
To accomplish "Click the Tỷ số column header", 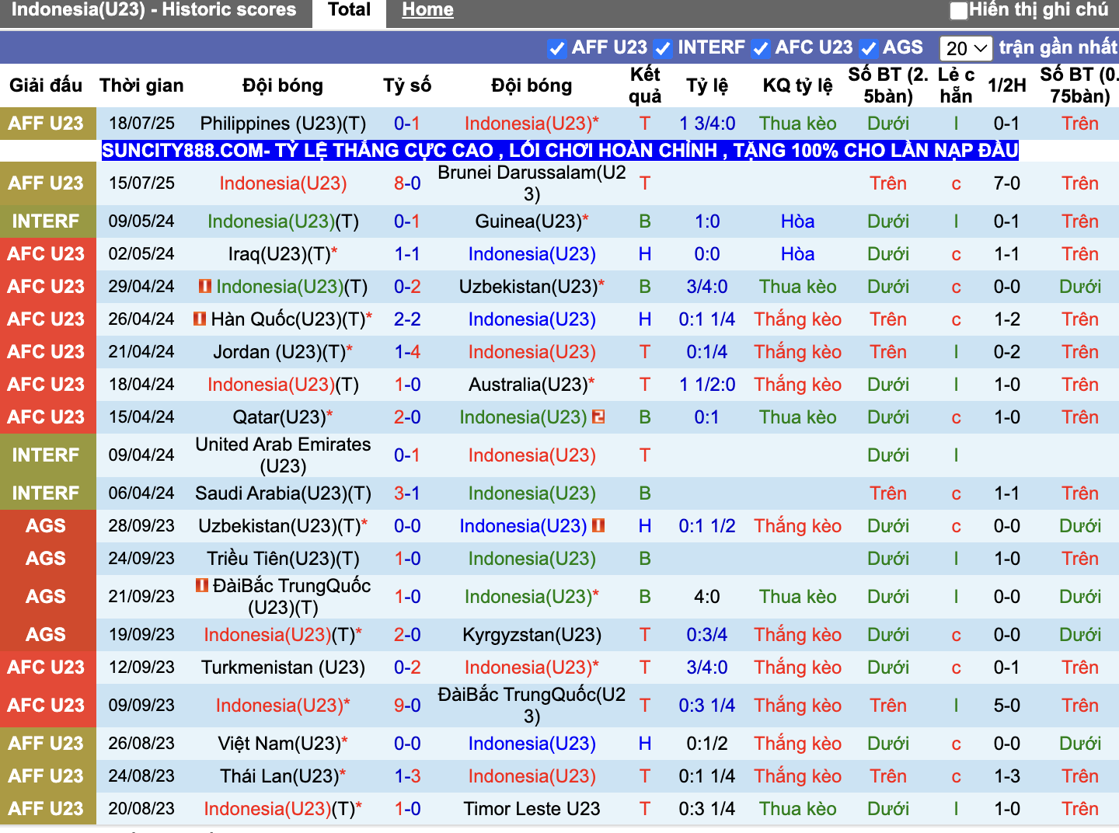I will [x=407, y=85].
